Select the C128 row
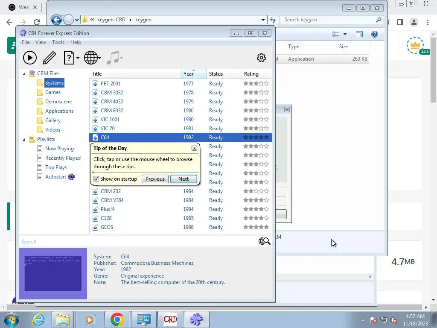The width and height of the screenshot is (437, 328). coord(181,218)
